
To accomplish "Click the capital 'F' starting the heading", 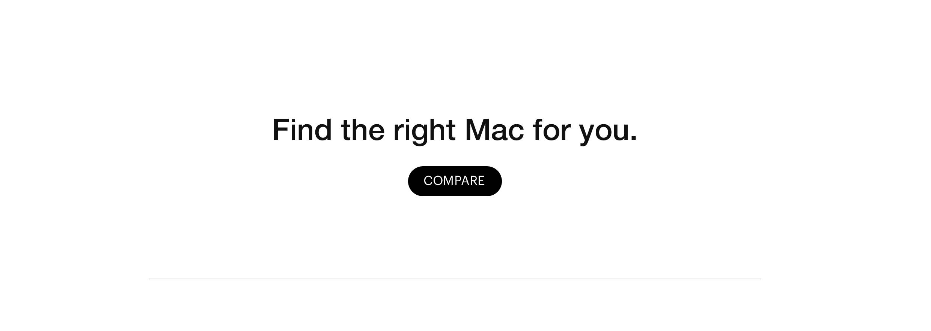I will (280, 130).
